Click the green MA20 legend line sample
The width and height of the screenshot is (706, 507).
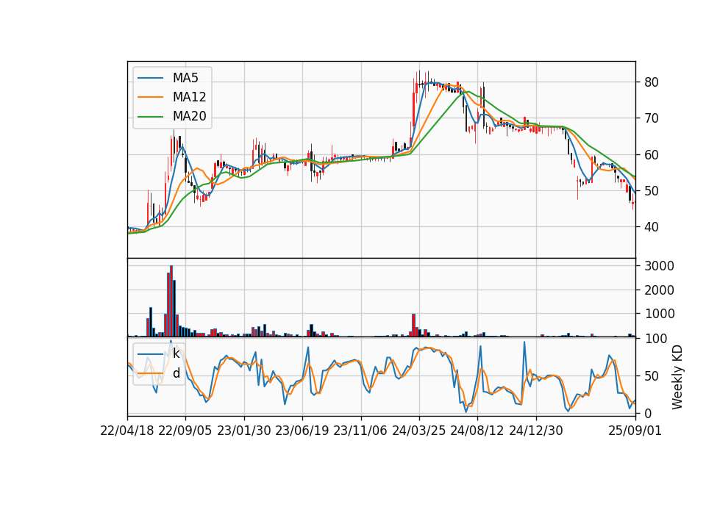[150, 117]
